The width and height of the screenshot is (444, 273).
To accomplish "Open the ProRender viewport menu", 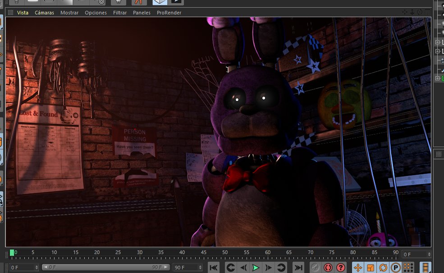I will pyautogui.click(x=169, y=13).
